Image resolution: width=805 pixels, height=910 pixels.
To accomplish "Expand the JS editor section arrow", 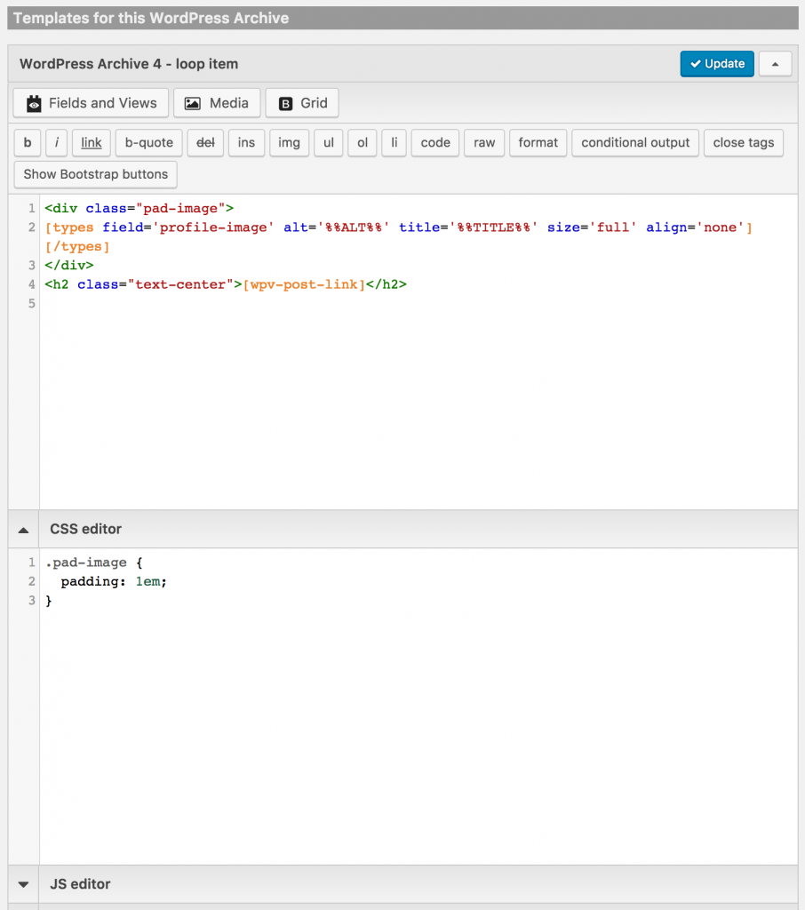I will click(23, 884).
